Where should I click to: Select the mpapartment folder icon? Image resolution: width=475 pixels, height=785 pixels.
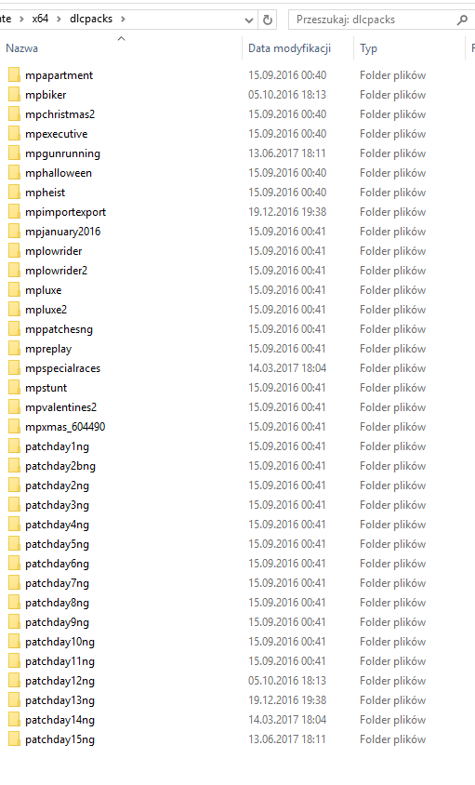pyautogui.click(x=14, y=75)
